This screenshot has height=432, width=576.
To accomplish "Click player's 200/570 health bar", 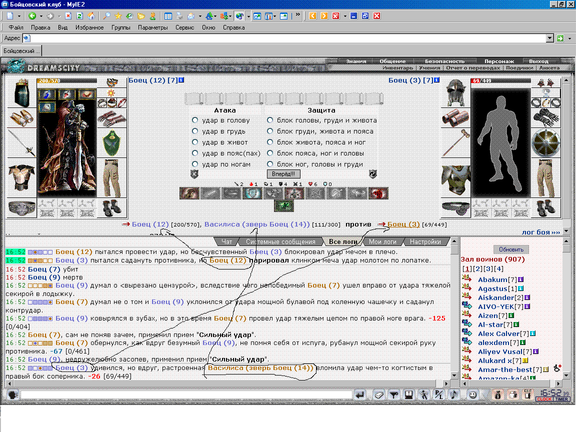I will pyautogui.click(x=67, y=80).
